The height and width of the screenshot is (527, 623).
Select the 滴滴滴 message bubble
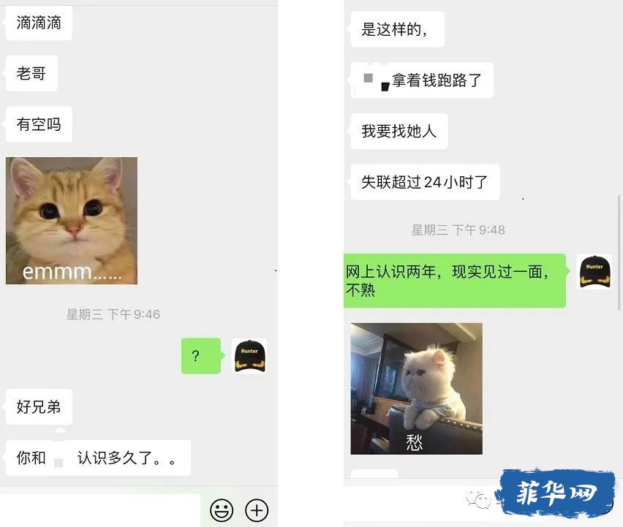tap(39, 23)
